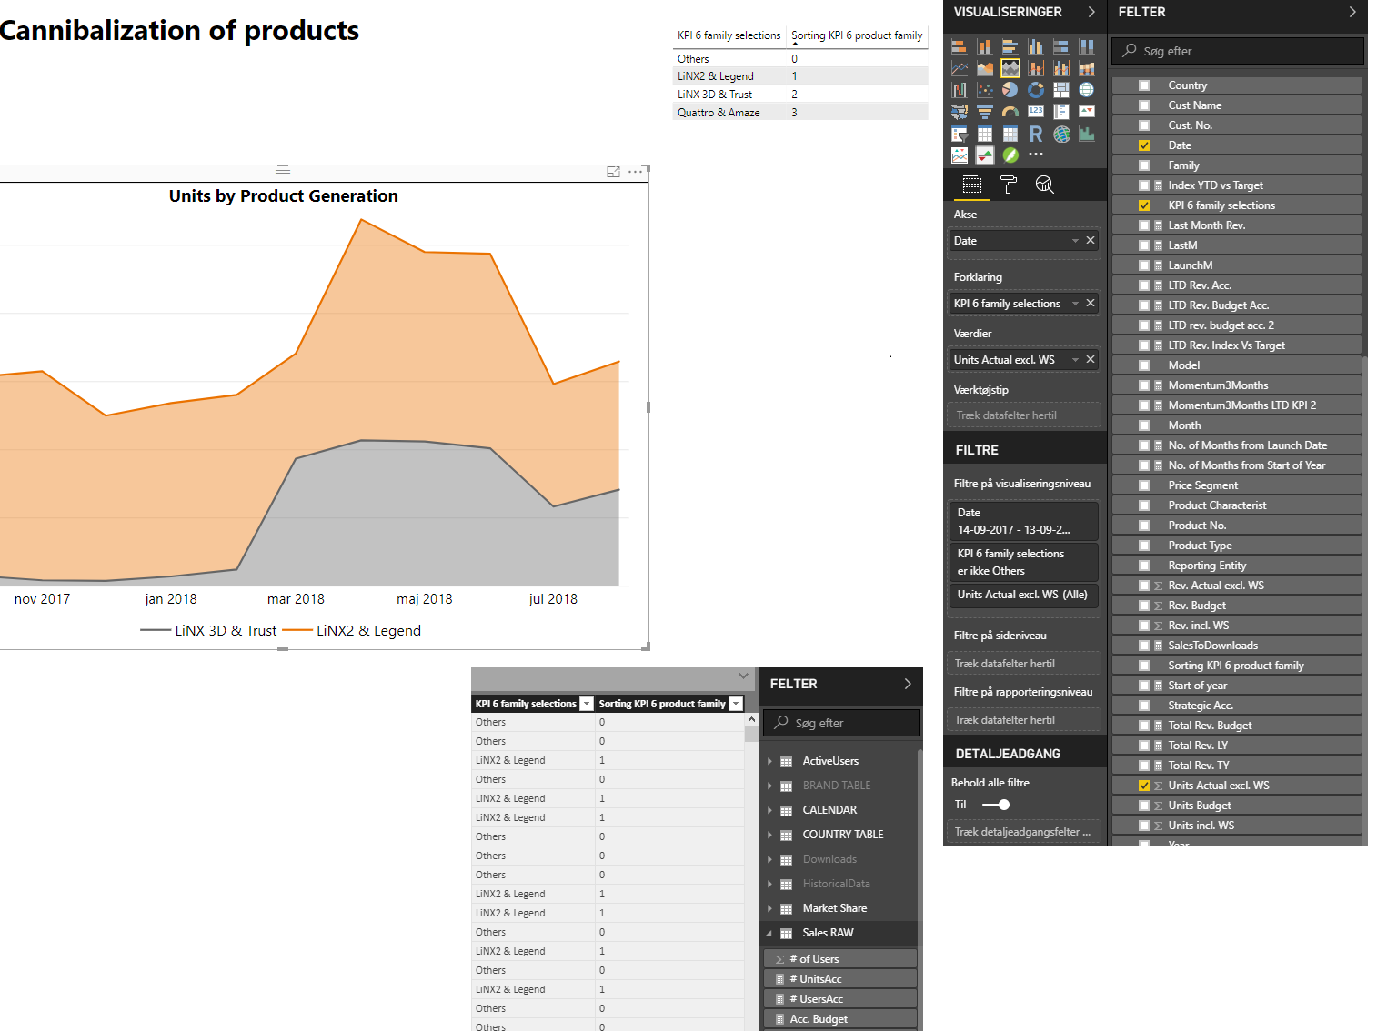The width and height of the screenshot is (1377, 1031).
Task: Open the Date filter card
Action: pos(1024,521)
